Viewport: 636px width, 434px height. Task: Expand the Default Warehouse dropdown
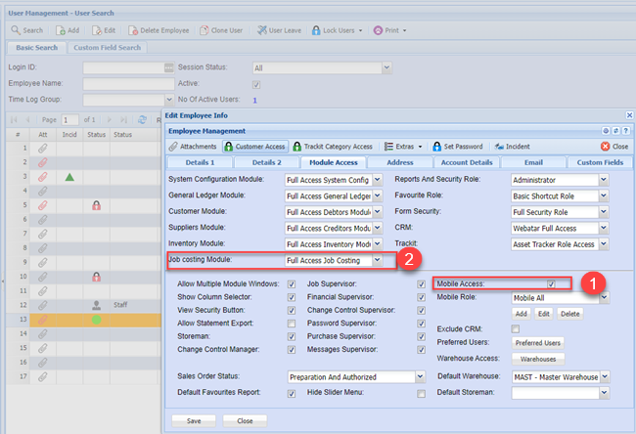(603, 375)
